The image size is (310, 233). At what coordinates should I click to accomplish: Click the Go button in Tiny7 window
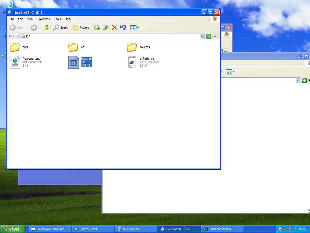[211, 36]
